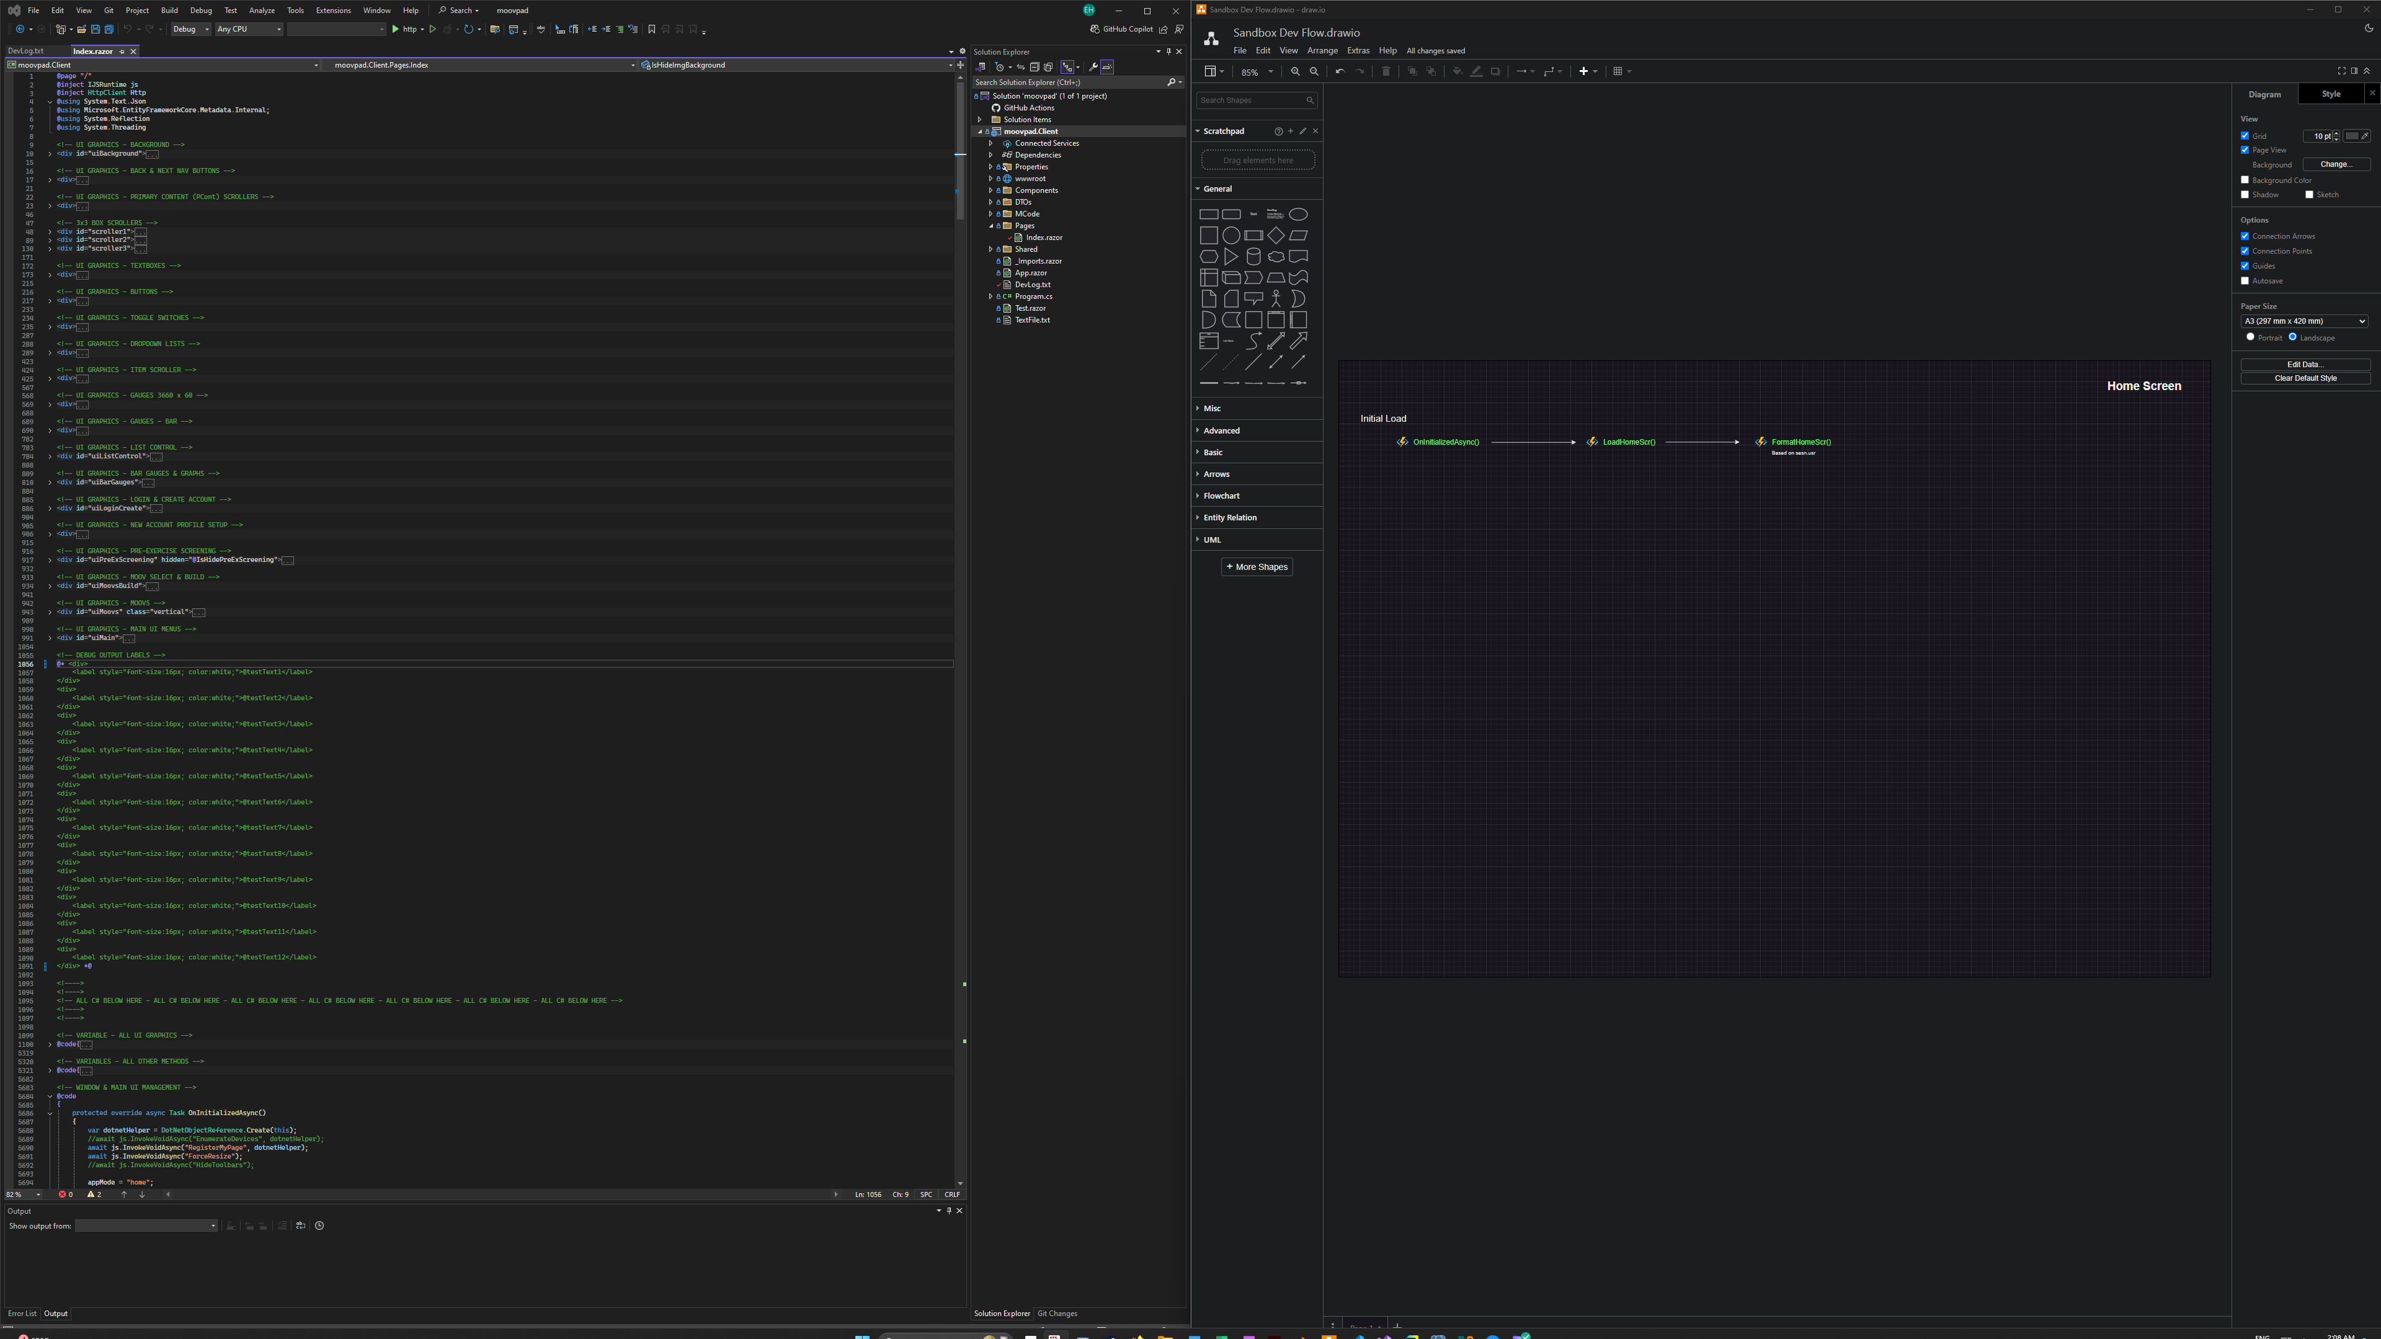This screenshot has width=2381, height=1339.
Task: Add to Scratchpad with plus icon
Action: tap(1290, 131)
